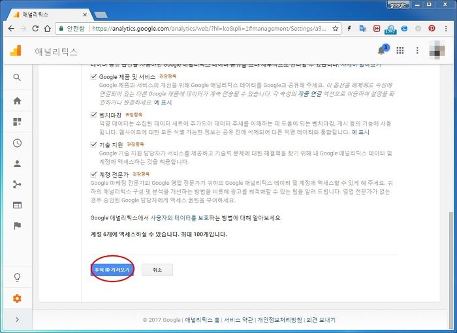The width and height of the screenshot is (457, 333).
Task: Open Admin gear icon in sidebar
Action: tap(17, 298)
